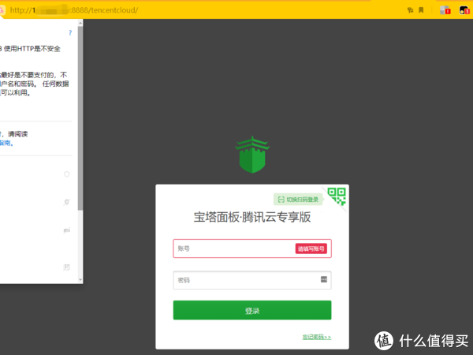This screenshot has width=473, height=355.
Task: Click the green BaoTa panel logo
Action: click(252, 155)
